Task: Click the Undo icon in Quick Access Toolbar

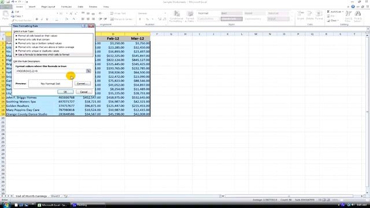Action: 13,2
